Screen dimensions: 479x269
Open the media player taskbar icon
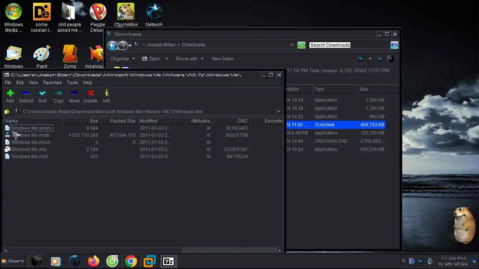point(55,261)
